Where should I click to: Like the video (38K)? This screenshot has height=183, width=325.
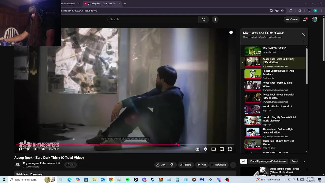pyautogui.click(x=161, y=165)
